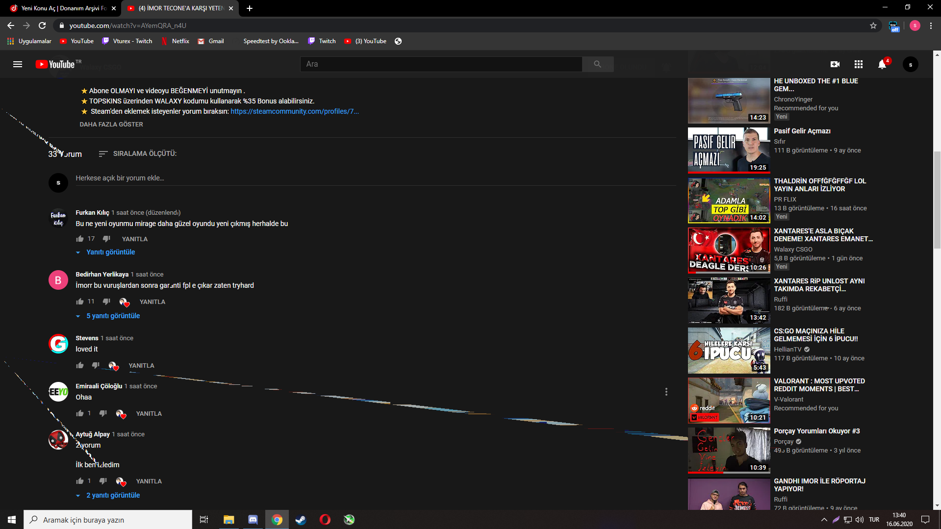Viewport: 941px width, 529px height.
Task: Open the account avatar menu
Action: pyautogui.click(x=911, y=64)
